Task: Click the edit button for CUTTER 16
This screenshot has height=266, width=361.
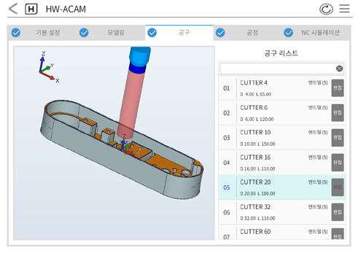Action: click(338, 163)
